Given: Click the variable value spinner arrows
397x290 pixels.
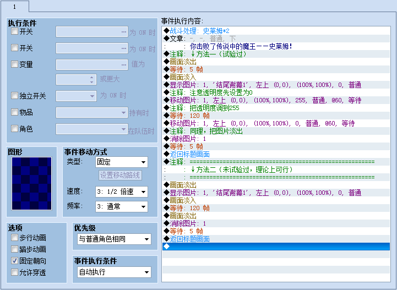Looking at the screenshot, I should [x=91, y=79].
